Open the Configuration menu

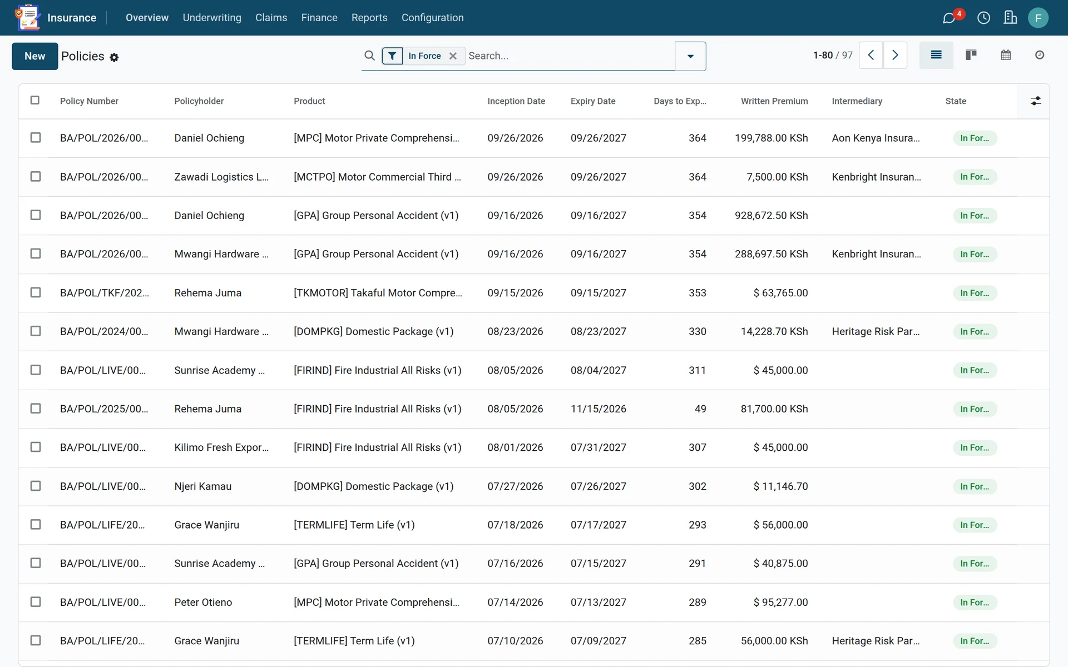(x=432, y=18)
